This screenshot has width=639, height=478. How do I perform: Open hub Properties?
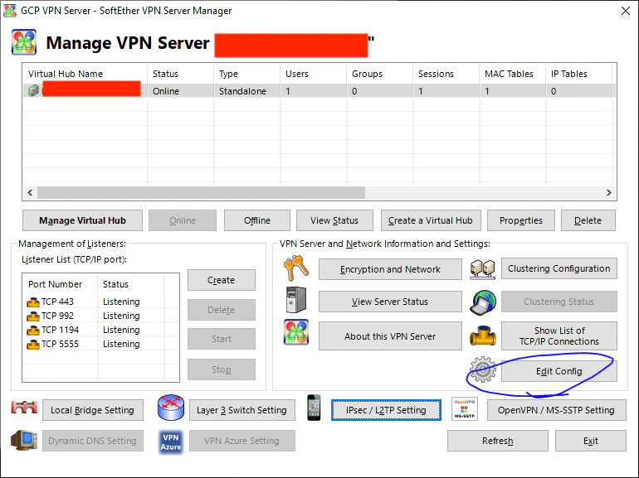(521, 220)
